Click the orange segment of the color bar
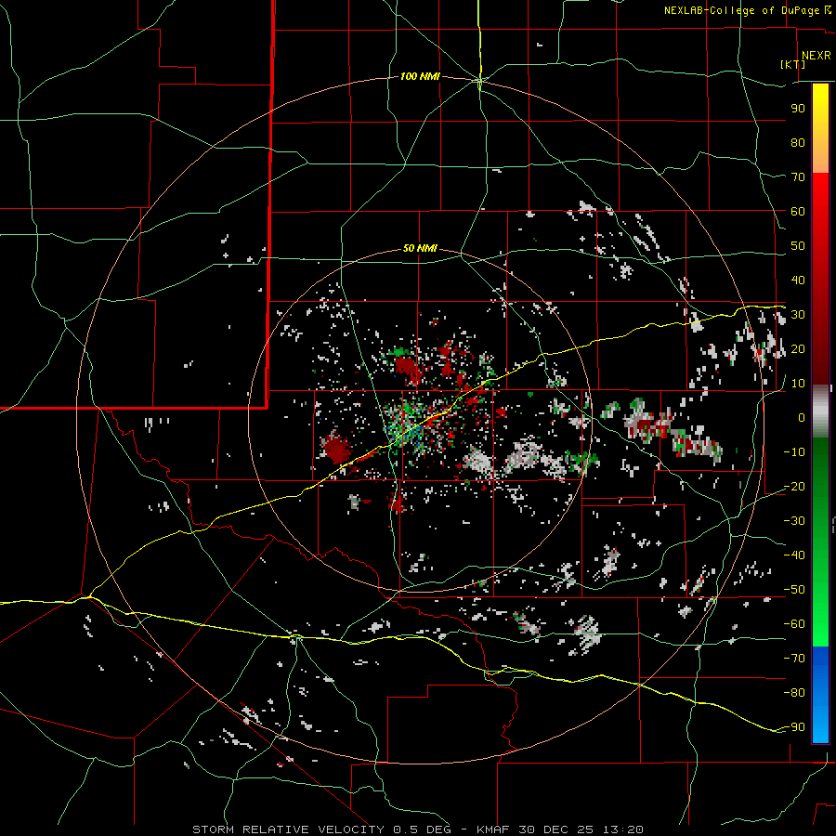 pyautogui.click(x=820, y=154)
